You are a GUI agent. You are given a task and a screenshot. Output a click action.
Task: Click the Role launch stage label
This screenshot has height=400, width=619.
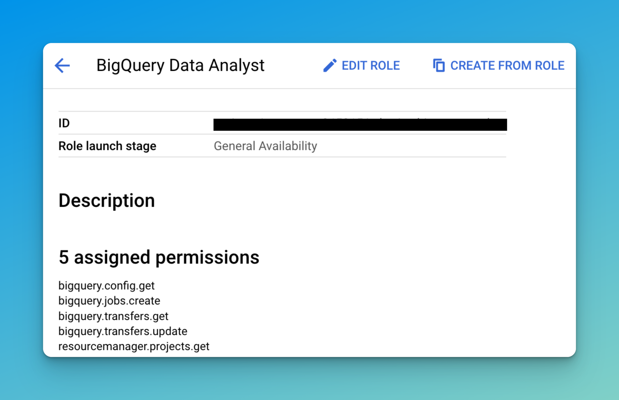pos(107,146)
